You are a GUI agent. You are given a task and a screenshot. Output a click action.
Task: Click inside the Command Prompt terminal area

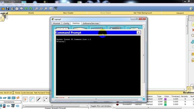(98, 65)
